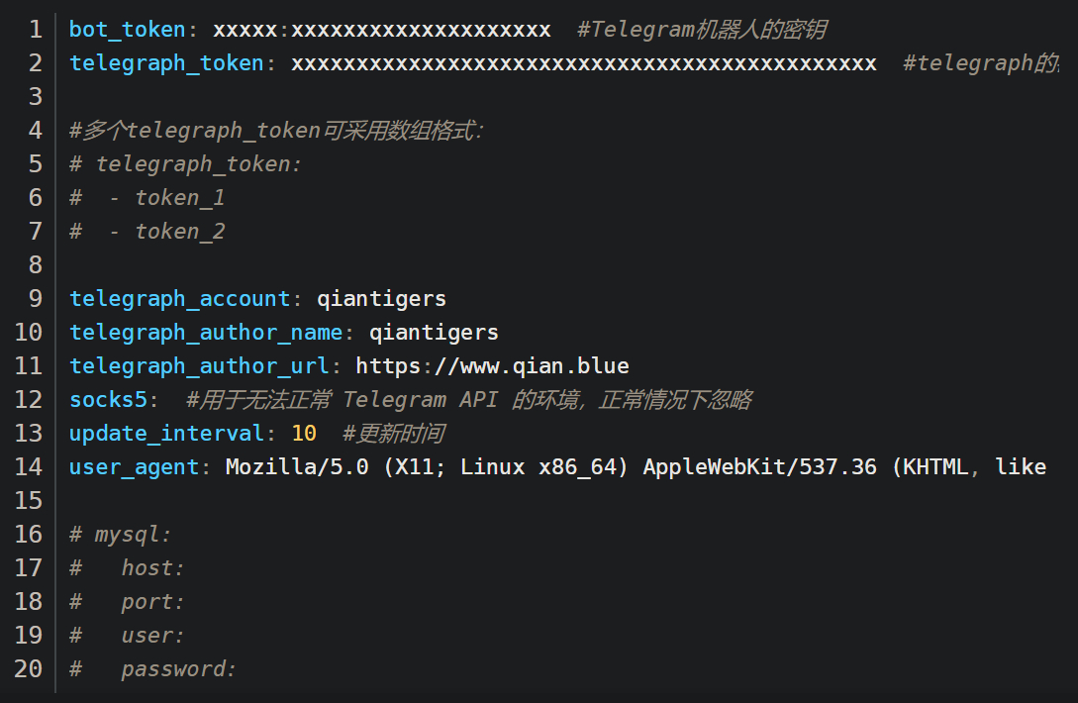The image size is (1078, 703).
Task: Click line number 14 in the gutter
Action: click(x=29, y=467)
